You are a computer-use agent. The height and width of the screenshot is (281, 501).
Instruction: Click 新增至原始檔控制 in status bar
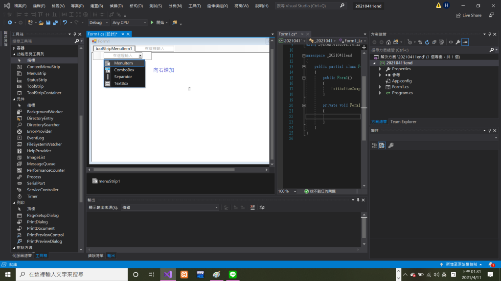(x=461, y=264)
